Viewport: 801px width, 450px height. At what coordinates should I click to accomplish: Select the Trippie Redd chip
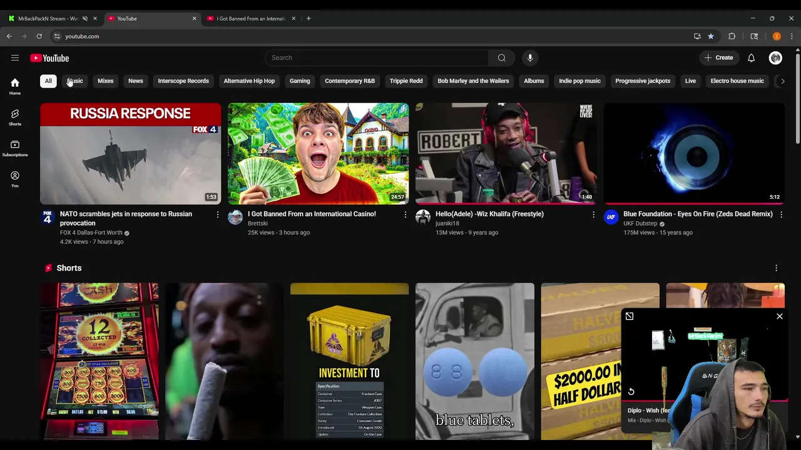coord(406,81)
